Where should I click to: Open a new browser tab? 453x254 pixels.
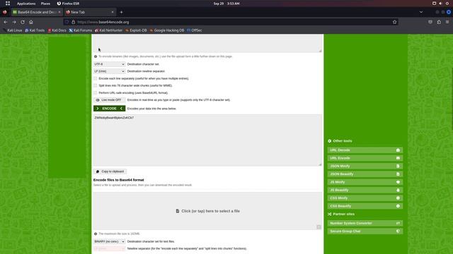coord(121,12)
